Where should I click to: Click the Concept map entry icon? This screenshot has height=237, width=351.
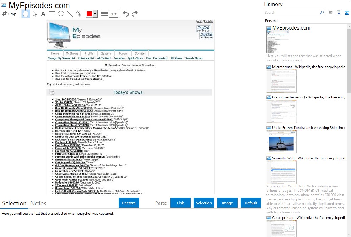pos(269,217)
